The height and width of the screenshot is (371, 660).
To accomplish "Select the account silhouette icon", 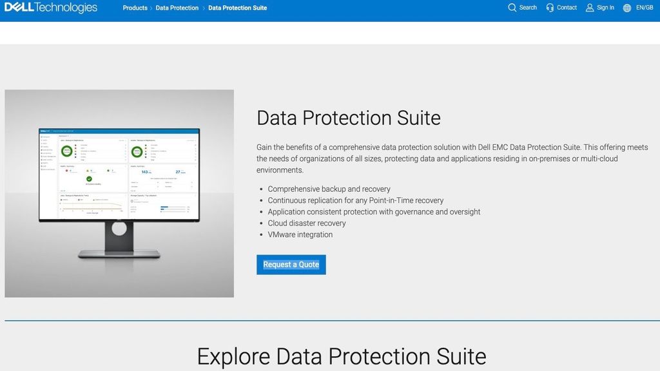I will click(588, 7).
